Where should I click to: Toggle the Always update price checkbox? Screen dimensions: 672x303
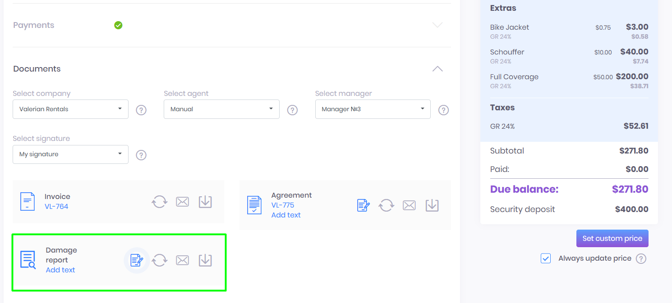click(546, 258)
